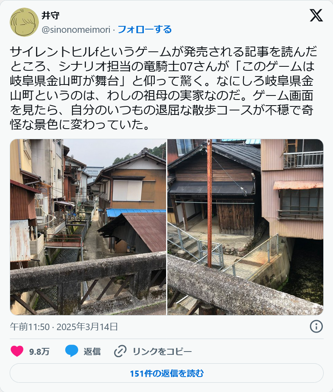This screenshot has width=333, height=392.
Task: Open the info circle icon beside the date
Action: pos(316,326)
